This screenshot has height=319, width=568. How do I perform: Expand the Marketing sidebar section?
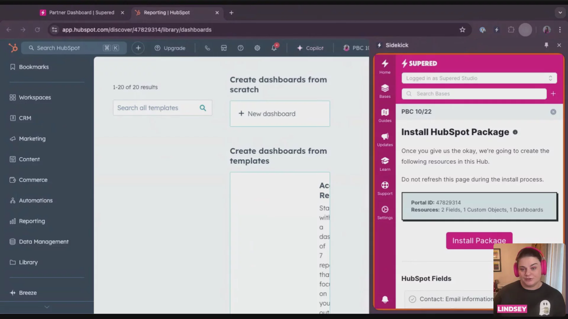[28, 139]
